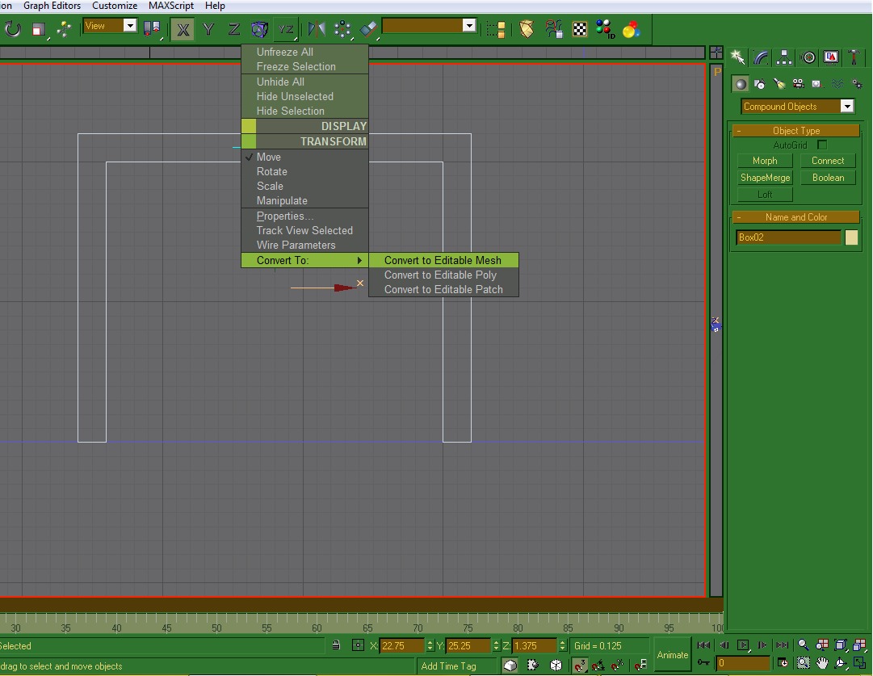Select the Space Warps category icon
873x676 pixels.
click(x=837, y=84)
